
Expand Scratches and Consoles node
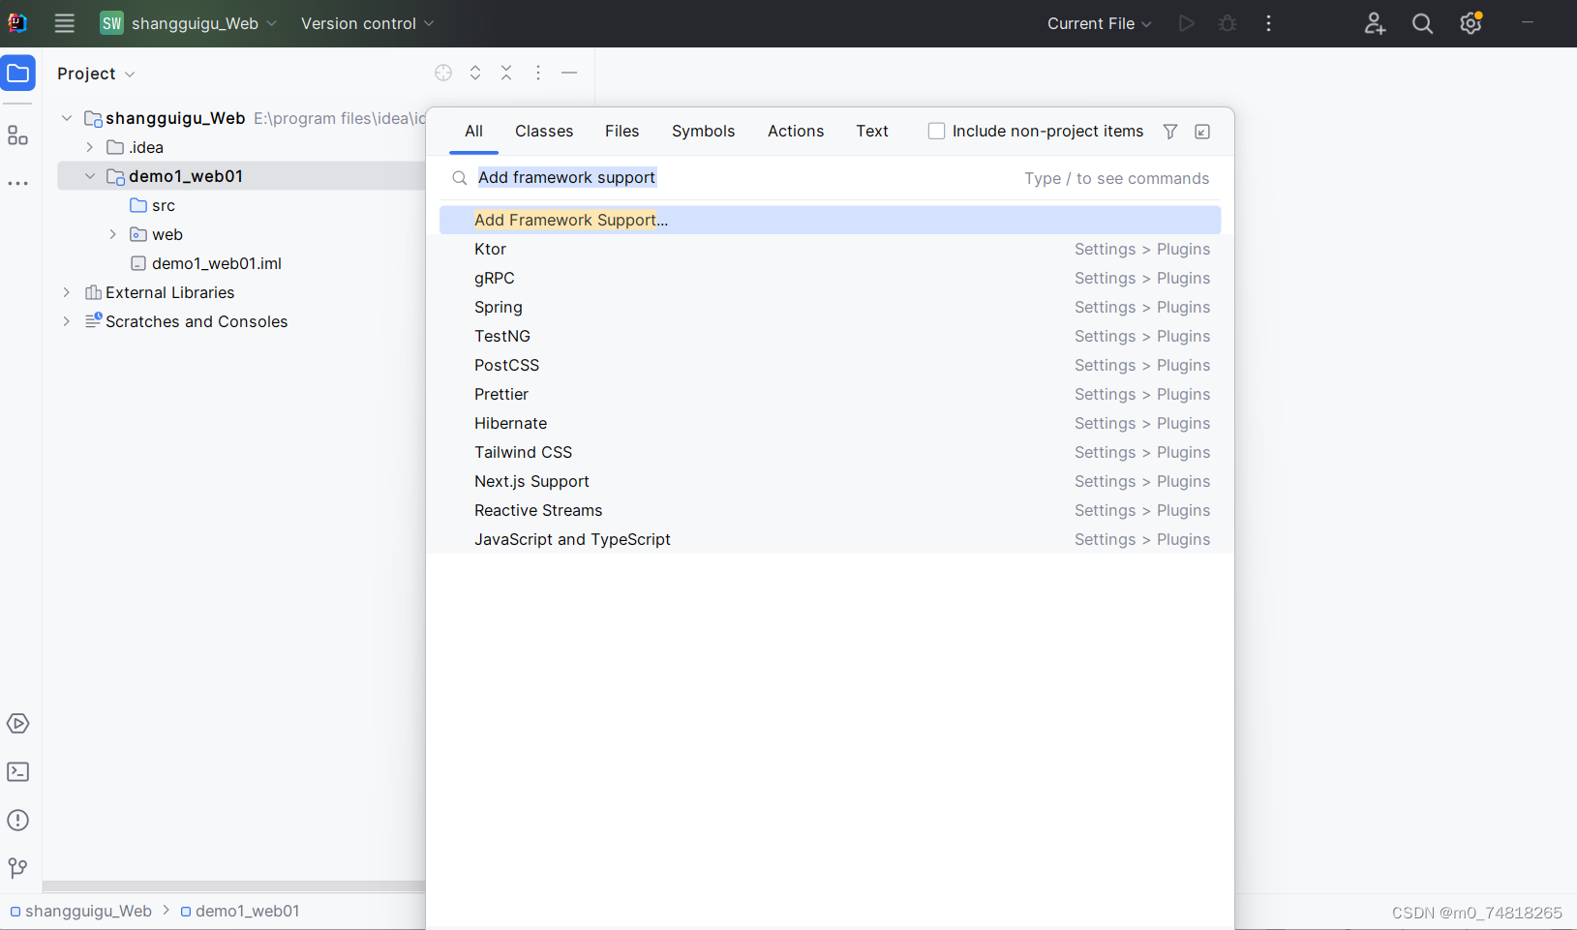pos(67,321)
